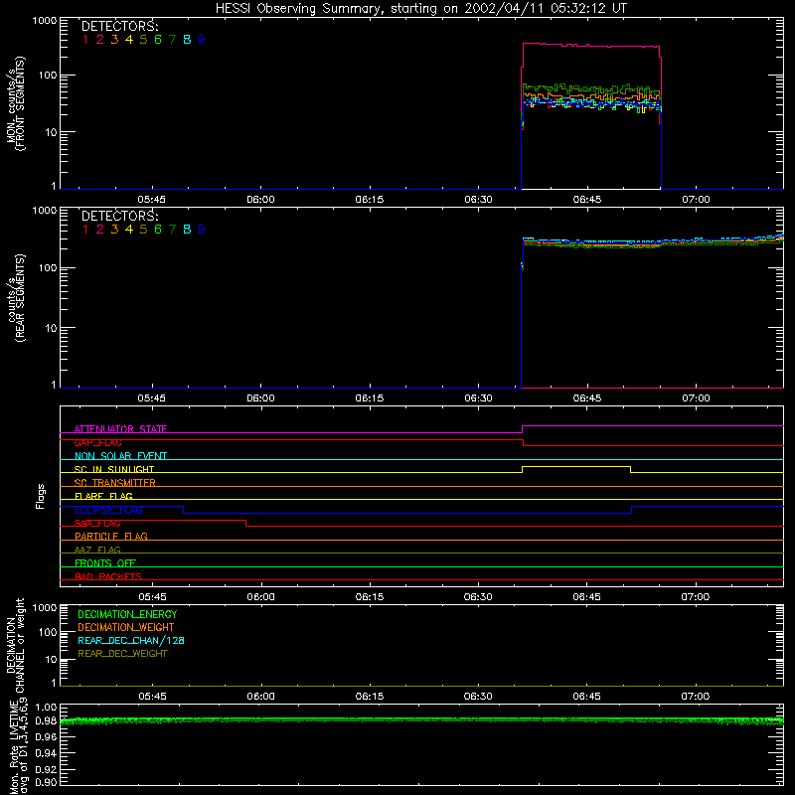The width and height of the screenshot is (795, 795).
Task: Click red detector 1 in front segments legend
Action: (x=85, y=40)
